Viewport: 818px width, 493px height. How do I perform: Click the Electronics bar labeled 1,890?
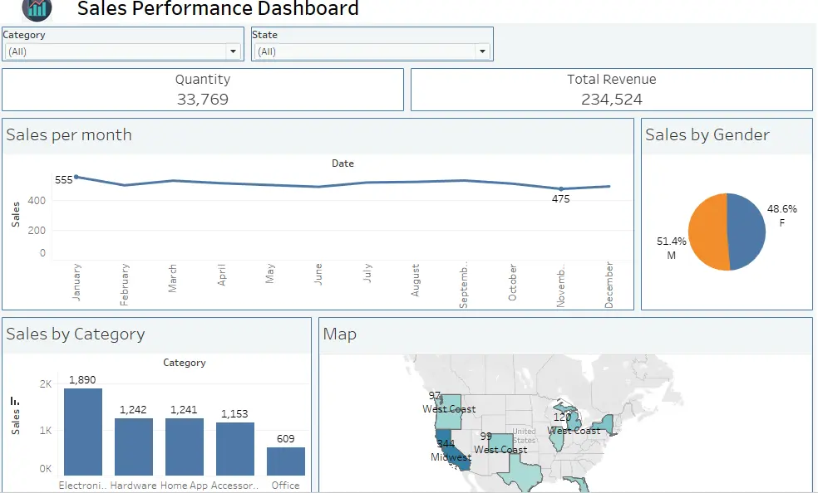click(83, 432)
